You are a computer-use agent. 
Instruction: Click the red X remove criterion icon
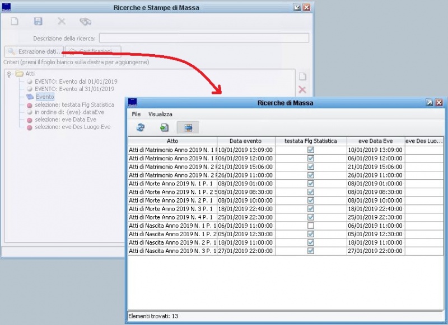click(302, 90)
